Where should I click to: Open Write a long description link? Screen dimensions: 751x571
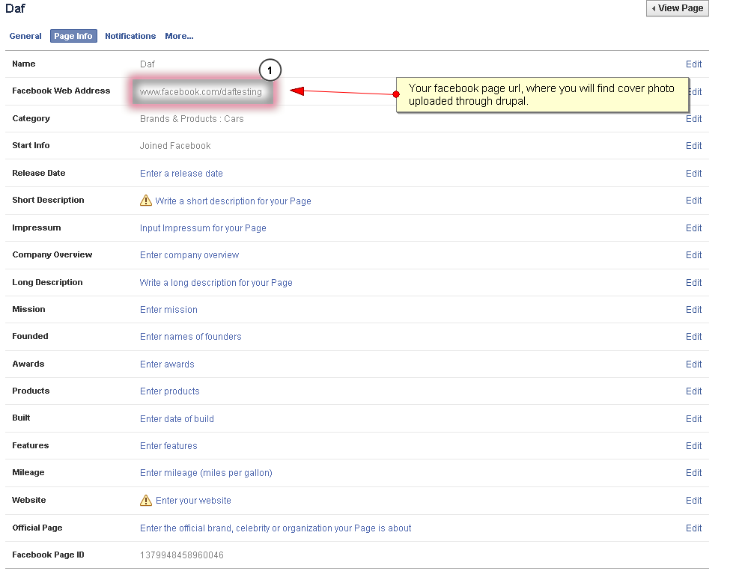tap(216, 283)
